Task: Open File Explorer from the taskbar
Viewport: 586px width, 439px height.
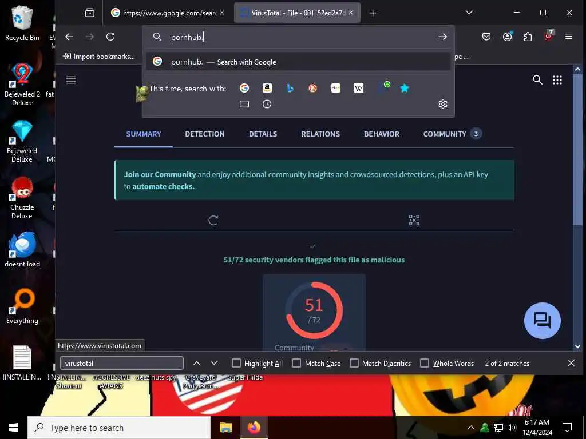Action: pos(225,428)
